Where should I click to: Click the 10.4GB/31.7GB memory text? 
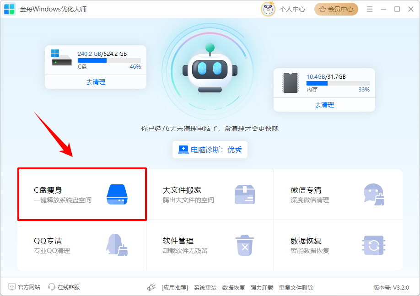tap(326, 76)
